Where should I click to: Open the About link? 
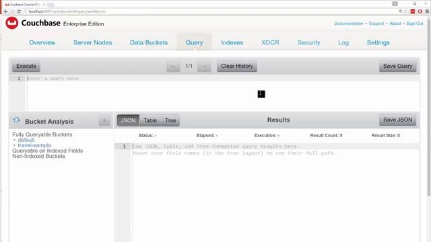pos(395,24)
